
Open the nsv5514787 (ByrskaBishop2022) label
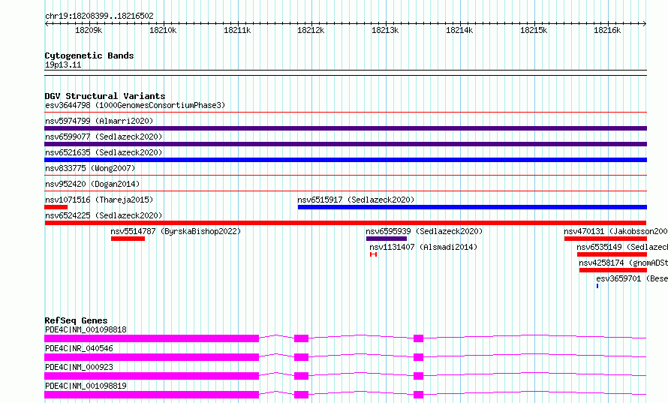point(176,231)
